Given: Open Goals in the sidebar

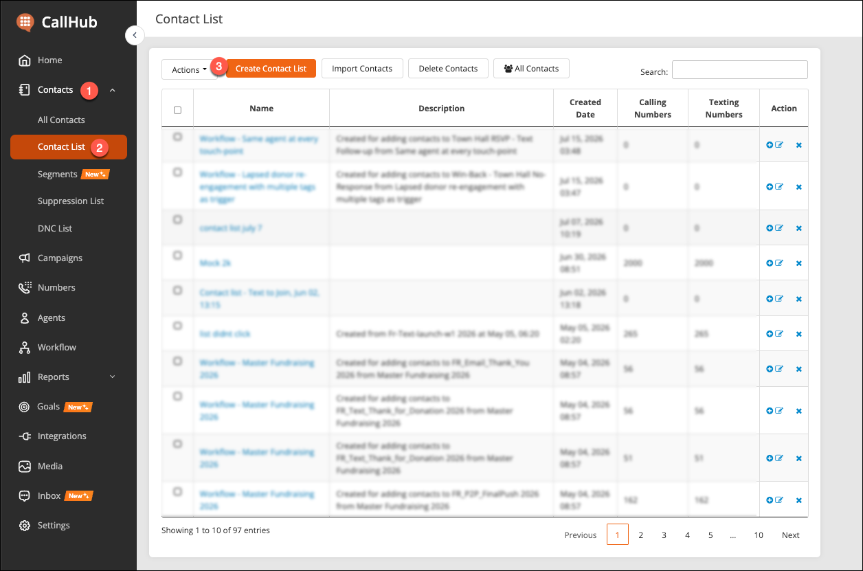Looking at the screenshot, I should coord(48,406).
